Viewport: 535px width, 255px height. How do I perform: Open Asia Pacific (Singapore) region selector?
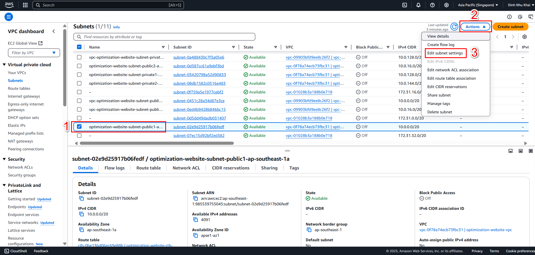pyautogui.click(x=478, y=5)
